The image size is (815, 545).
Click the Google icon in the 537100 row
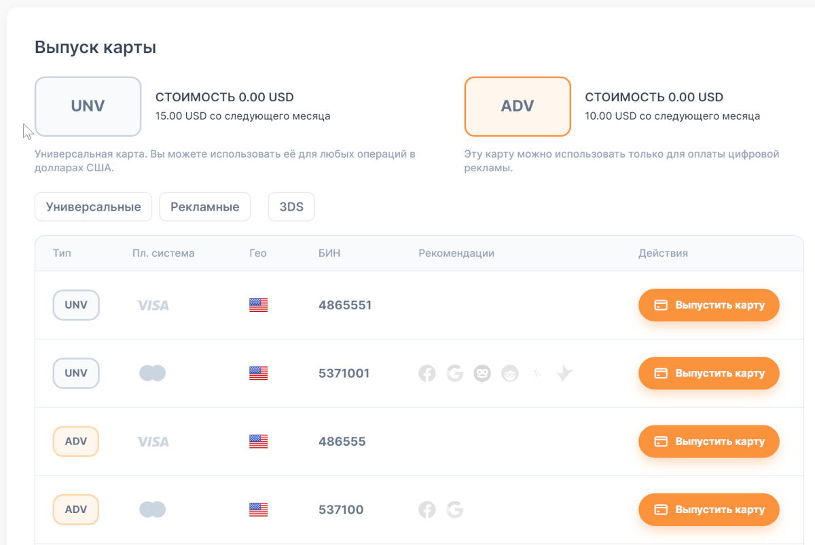(x=454, y=510)
